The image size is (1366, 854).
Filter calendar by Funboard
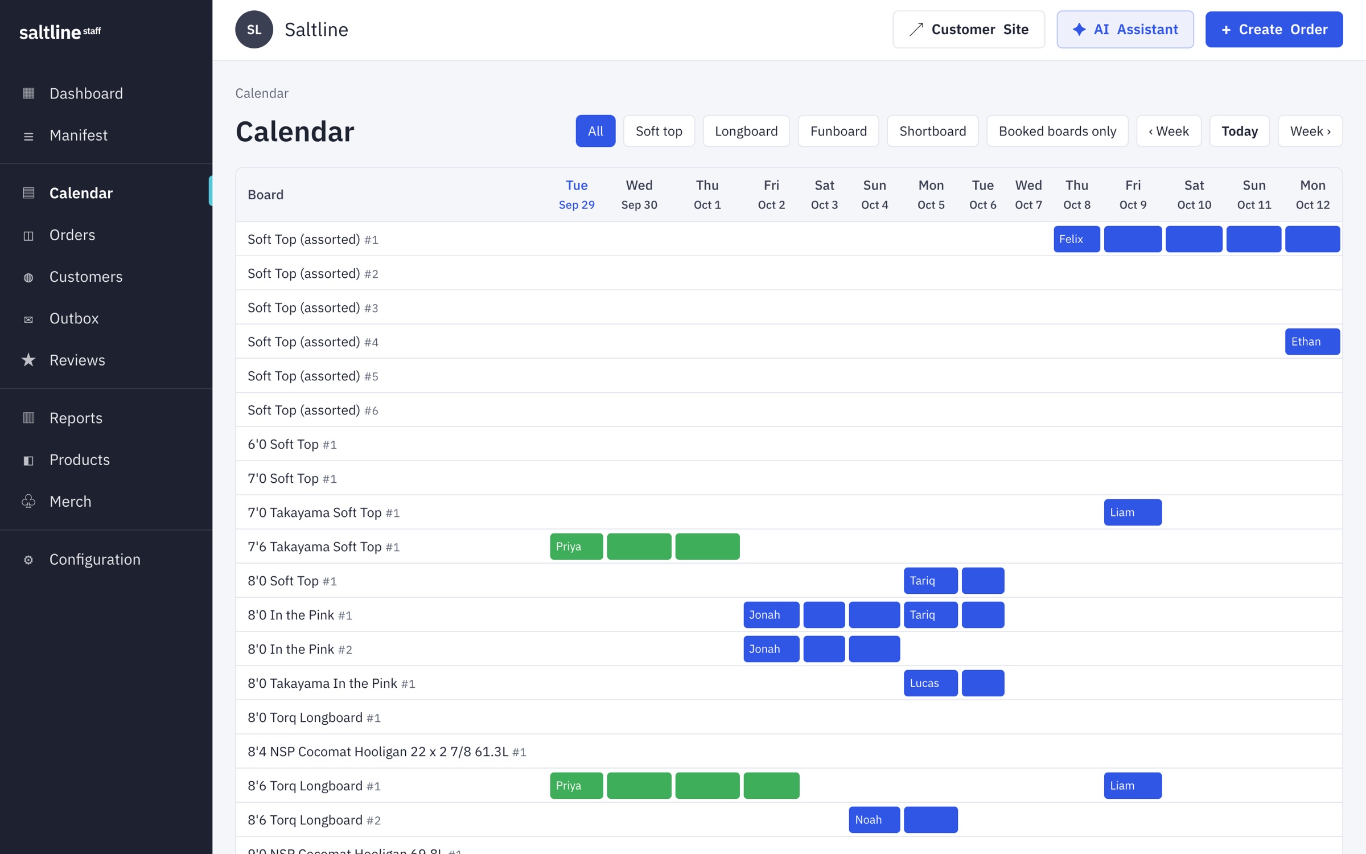click(838, 131)
